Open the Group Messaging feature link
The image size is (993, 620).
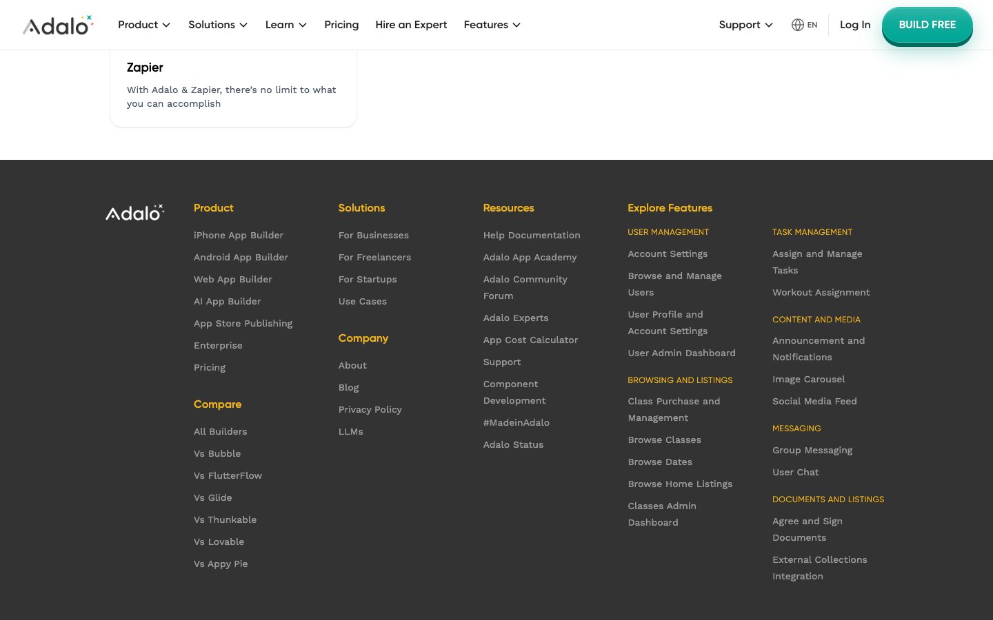tap(812, 450)
